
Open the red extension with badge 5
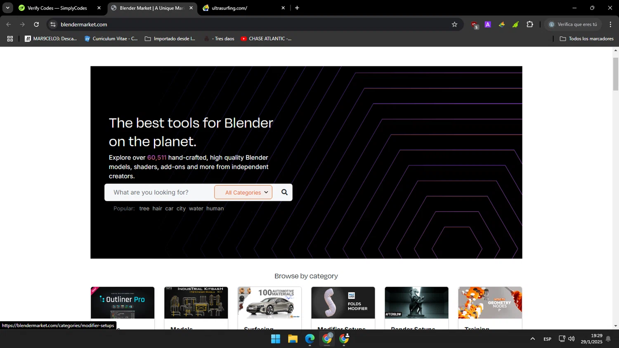475,25
